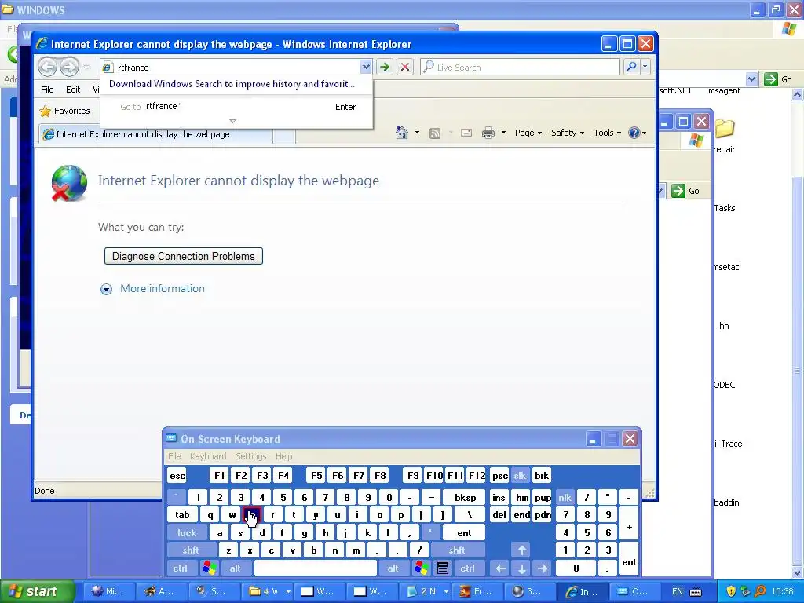Expand the Tools menu dropdown
The height and width of the screenshot is (603, 804).
point(608,133)
